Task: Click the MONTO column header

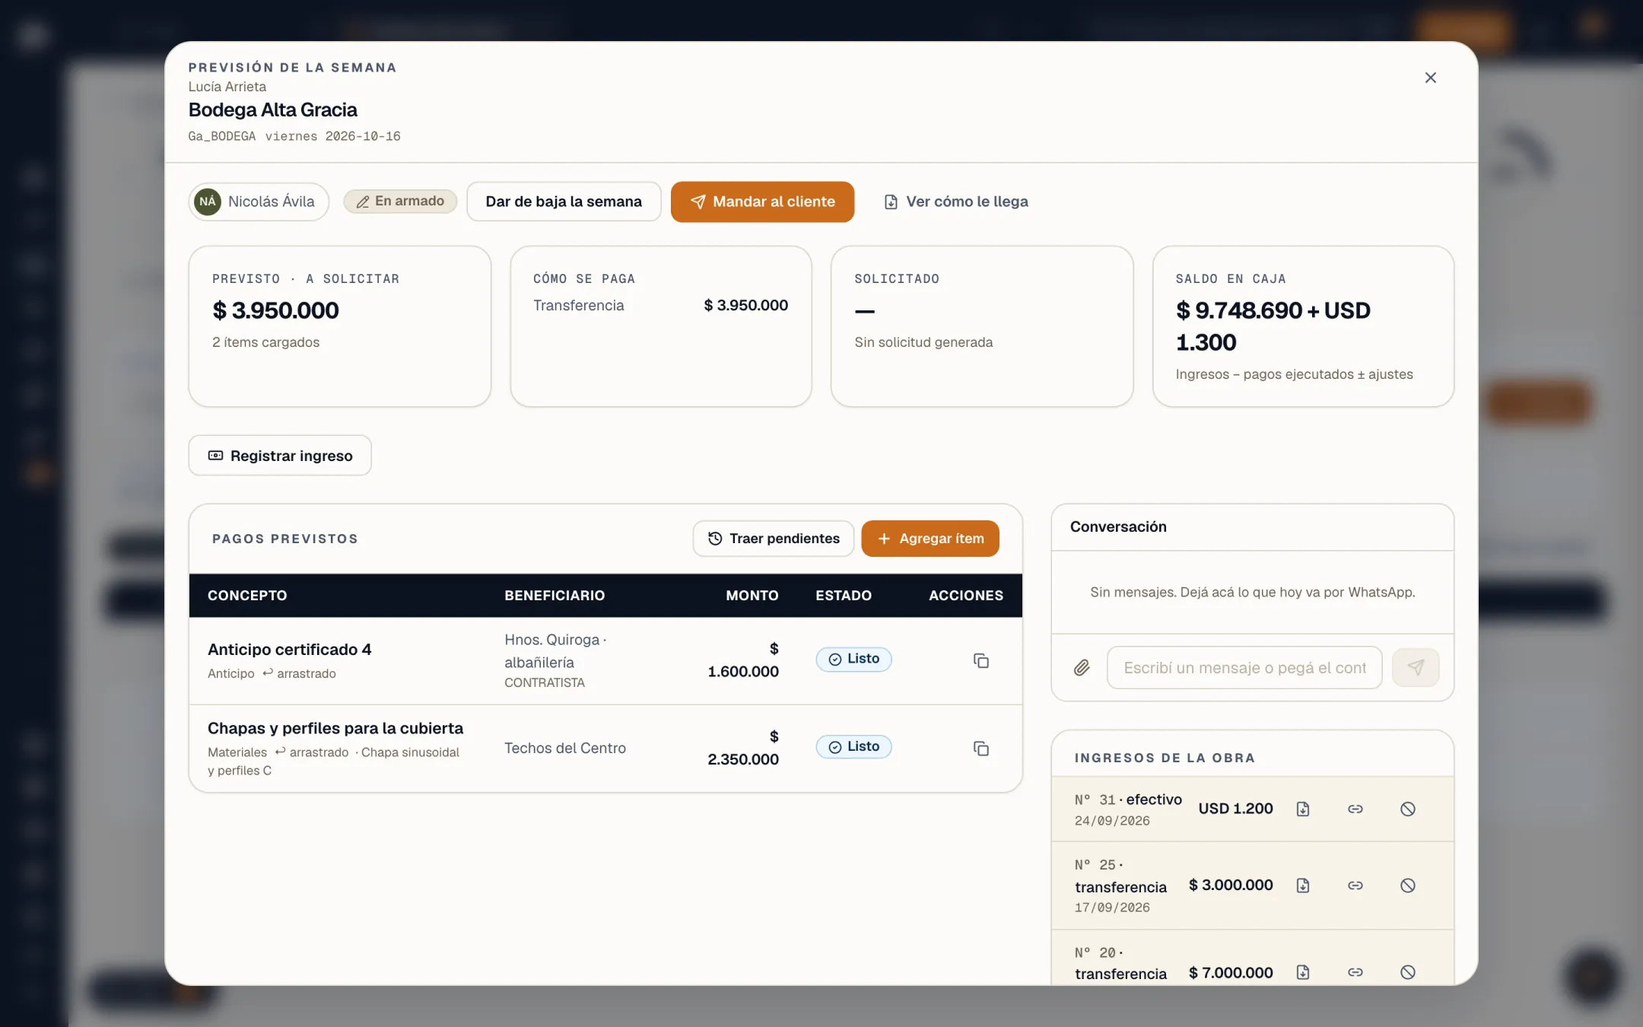Action: coord(752,596)
